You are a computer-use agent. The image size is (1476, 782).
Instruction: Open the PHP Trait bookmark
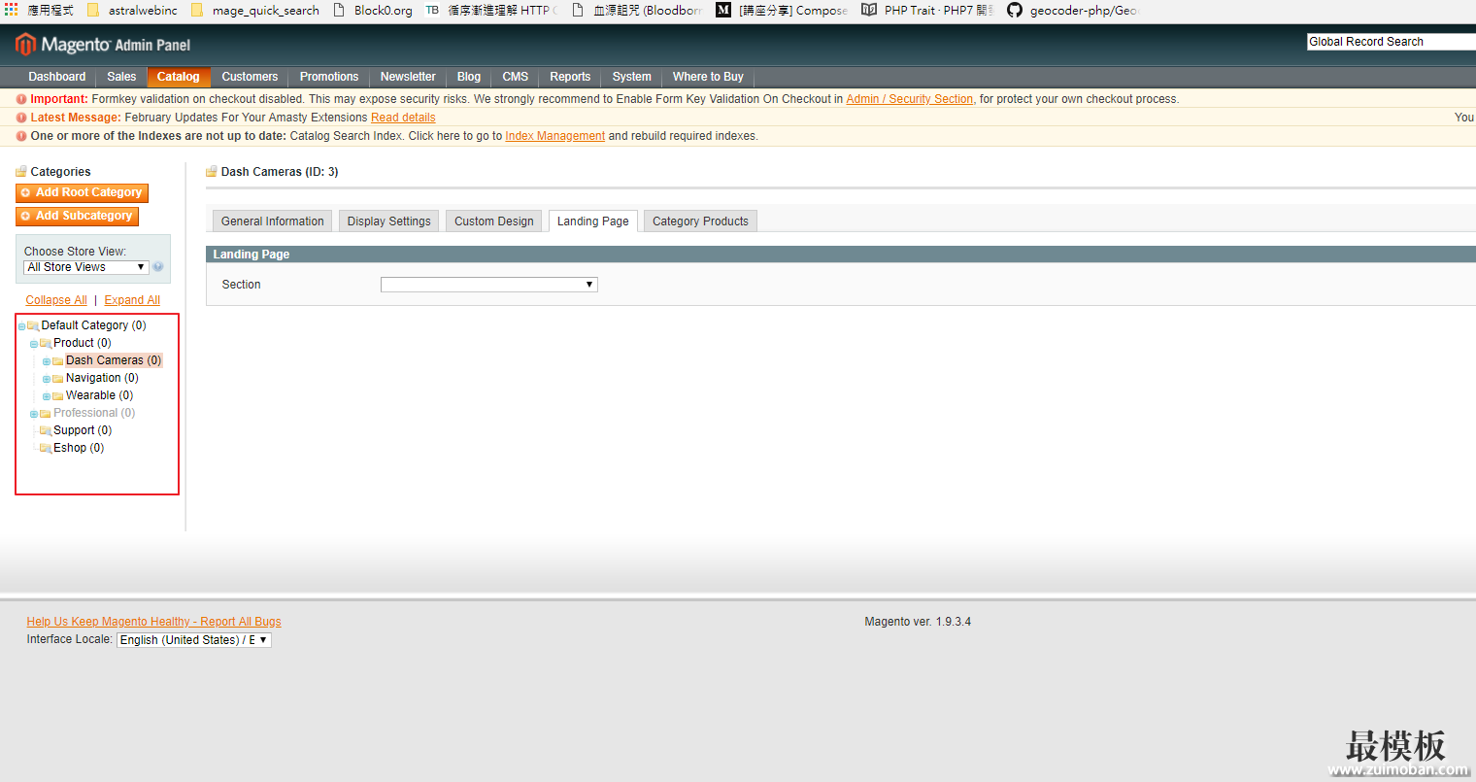coord(927,10)
